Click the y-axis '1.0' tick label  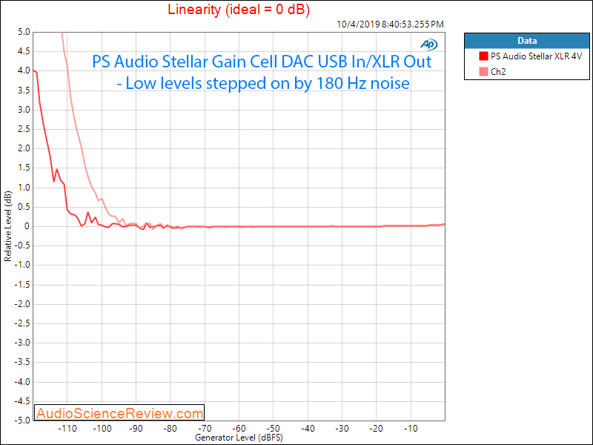24,188
